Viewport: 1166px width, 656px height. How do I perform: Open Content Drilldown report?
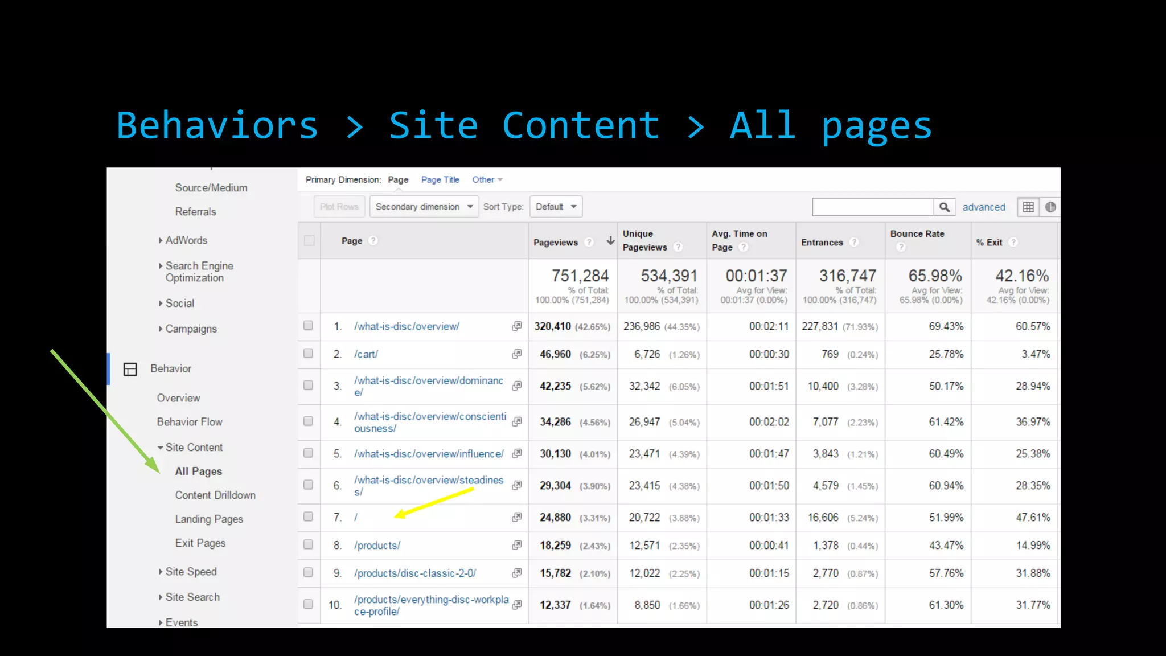(x=215, y=496)
